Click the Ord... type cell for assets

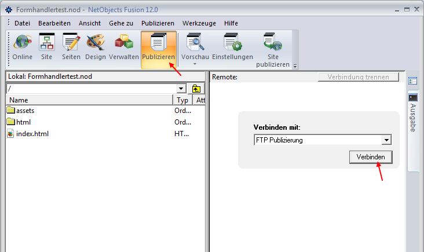click(x=183, y=110)
